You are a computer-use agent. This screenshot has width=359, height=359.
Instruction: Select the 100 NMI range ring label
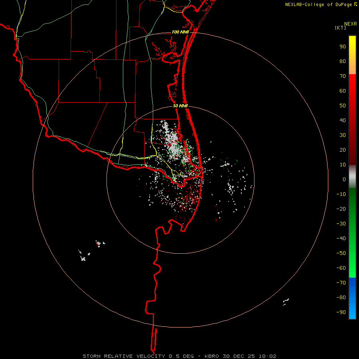click(180, 32)
